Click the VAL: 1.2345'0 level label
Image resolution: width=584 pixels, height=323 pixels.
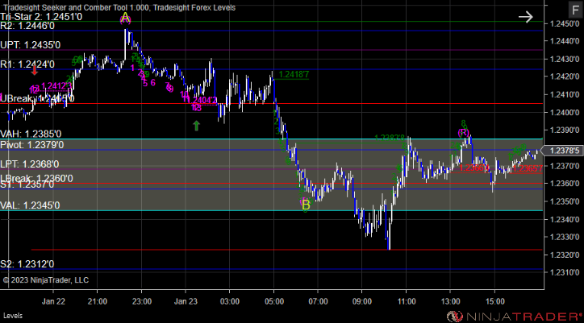[30, 205]
